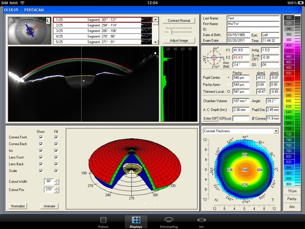
Task: Select the Displays tab icon
Action: [136, 220]
